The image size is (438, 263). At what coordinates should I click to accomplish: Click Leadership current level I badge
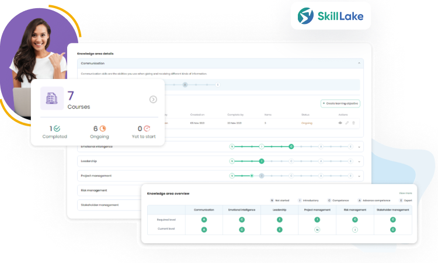point(280,230)
